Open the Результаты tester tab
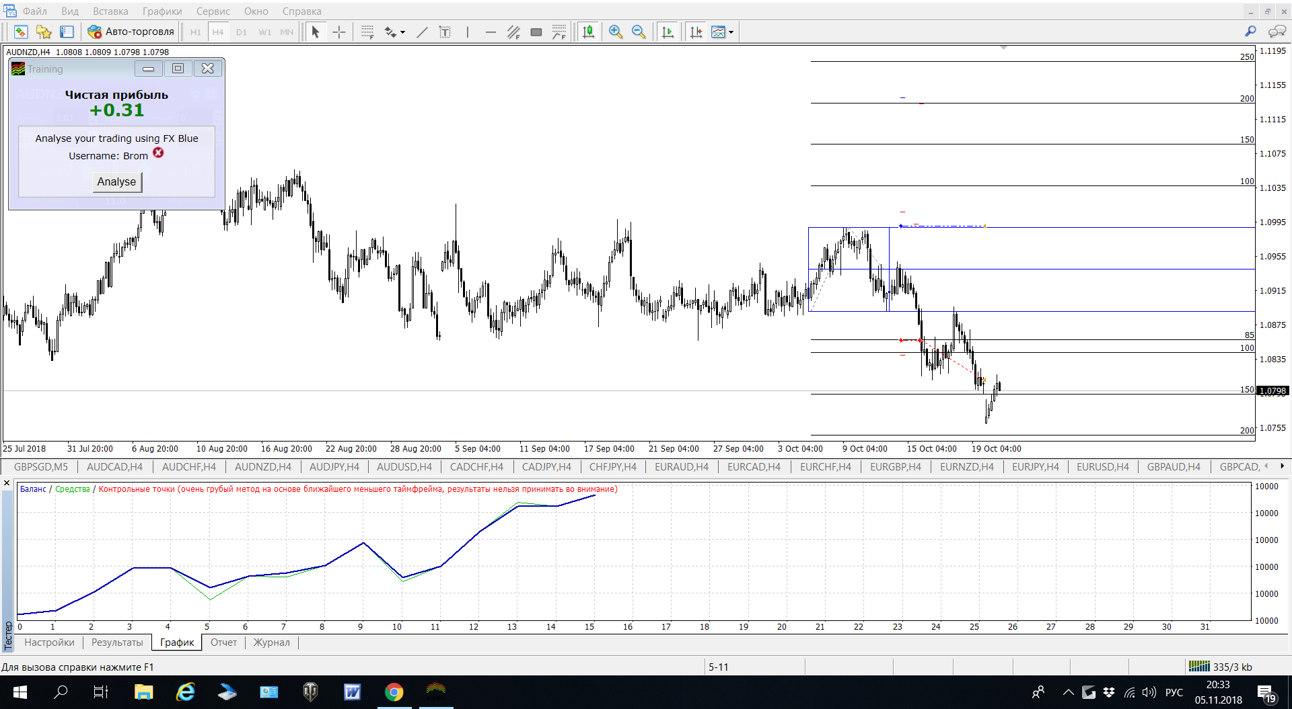Image resolution: width=1292 pixels, height=709 pixels. pyautogui.click(x=117, y=642)
